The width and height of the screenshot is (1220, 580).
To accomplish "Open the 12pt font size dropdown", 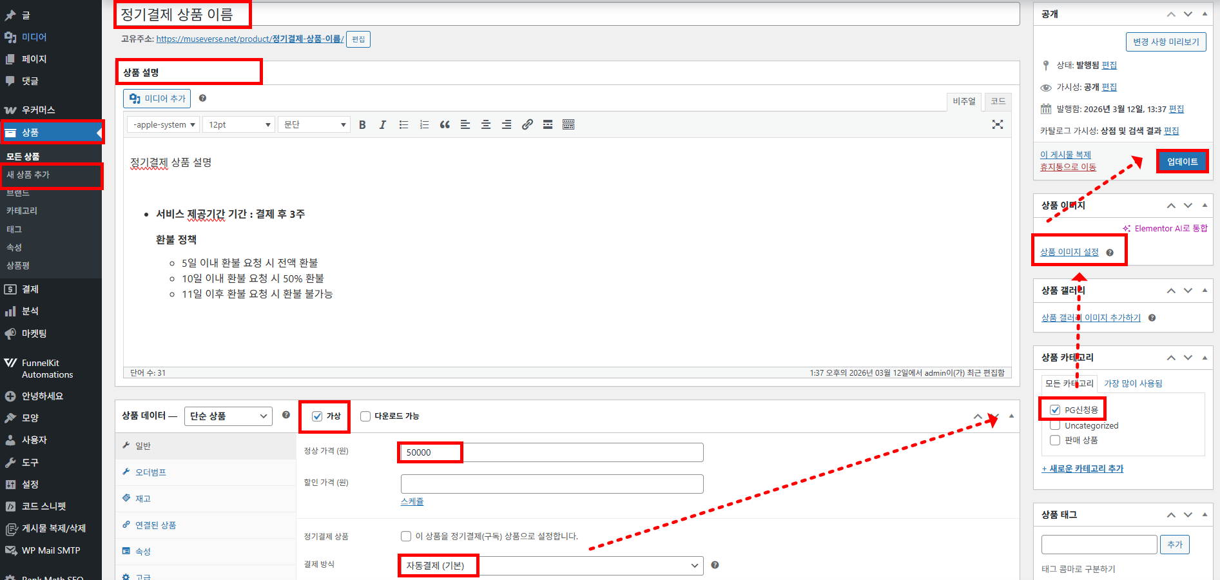I will 238,125.
